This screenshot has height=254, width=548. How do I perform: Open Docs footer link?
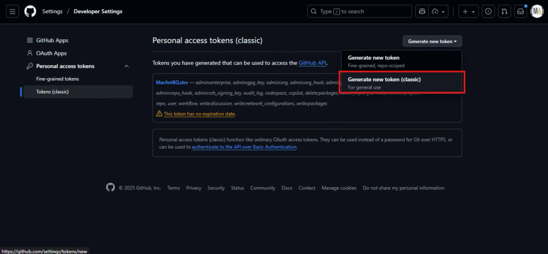coord(287,188)
